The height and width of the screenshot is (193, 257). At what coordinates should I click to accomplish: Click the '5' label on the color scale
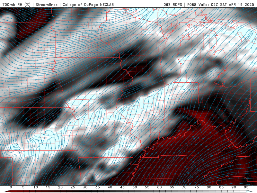[23, 187]
